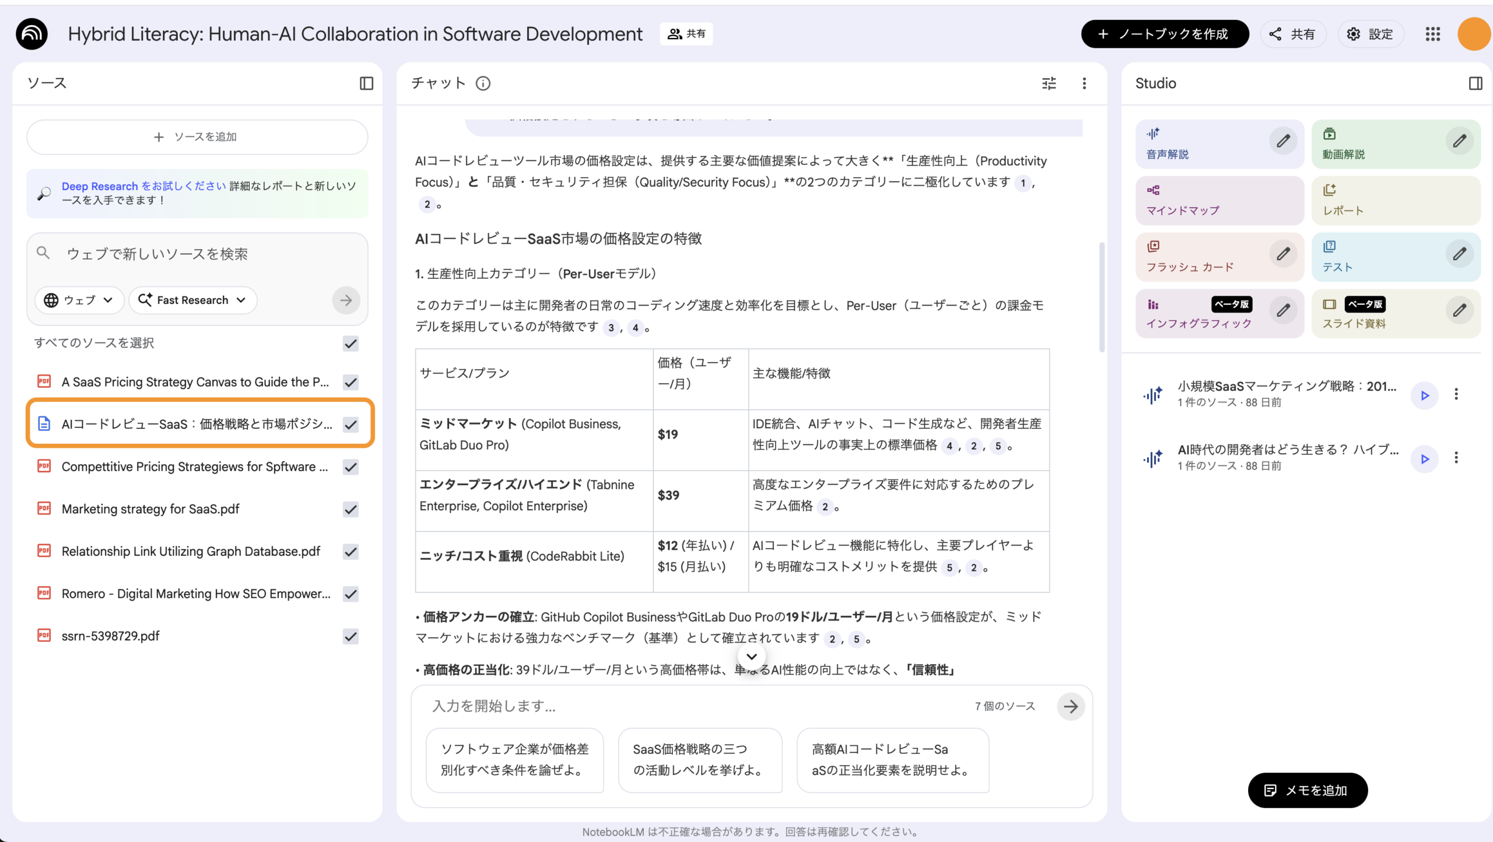
Task: Uncheck すべてのソースを選択 to deselect all sources
Action: click(350, 344)
